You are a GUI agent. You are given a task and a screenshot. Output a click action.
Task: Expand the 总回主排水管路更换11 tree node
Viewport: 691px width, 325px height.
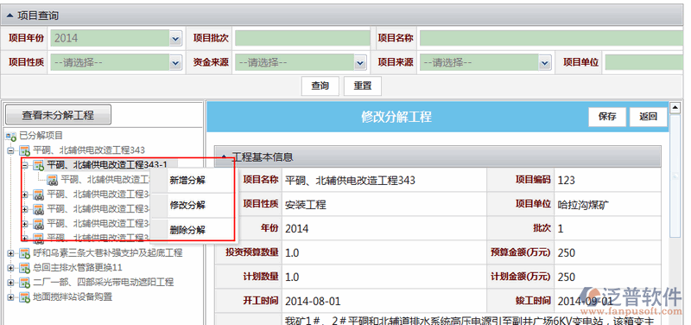[x=10, y=268]
